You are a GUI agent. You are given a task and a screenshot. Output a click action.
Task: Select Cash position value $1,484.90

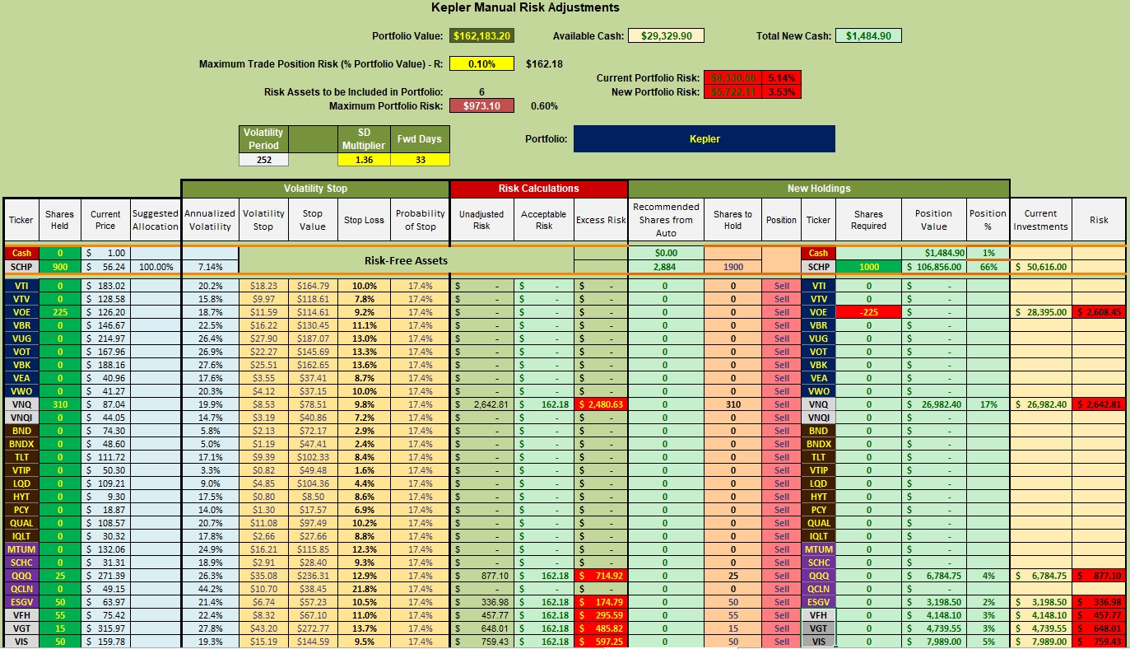pyautogui.click(x=934, y=253)
